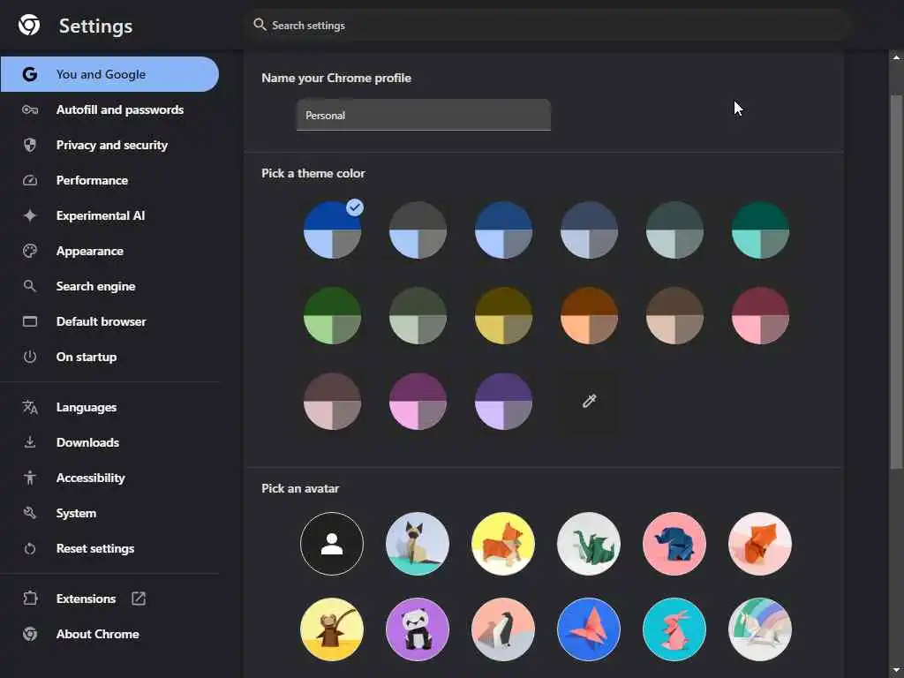Click the window icon for Default browser
Viewport: 904px width, 678px height.
[x=30, y=321]
